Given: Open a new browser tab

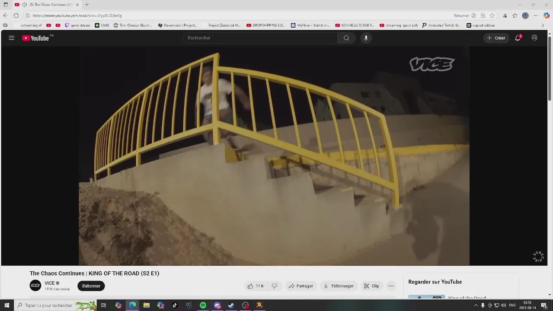Looking at the screenshot, I should tap(87, 5).
